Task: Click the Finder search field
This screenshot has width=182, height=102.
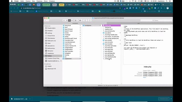Action: [x=156, y=20]
